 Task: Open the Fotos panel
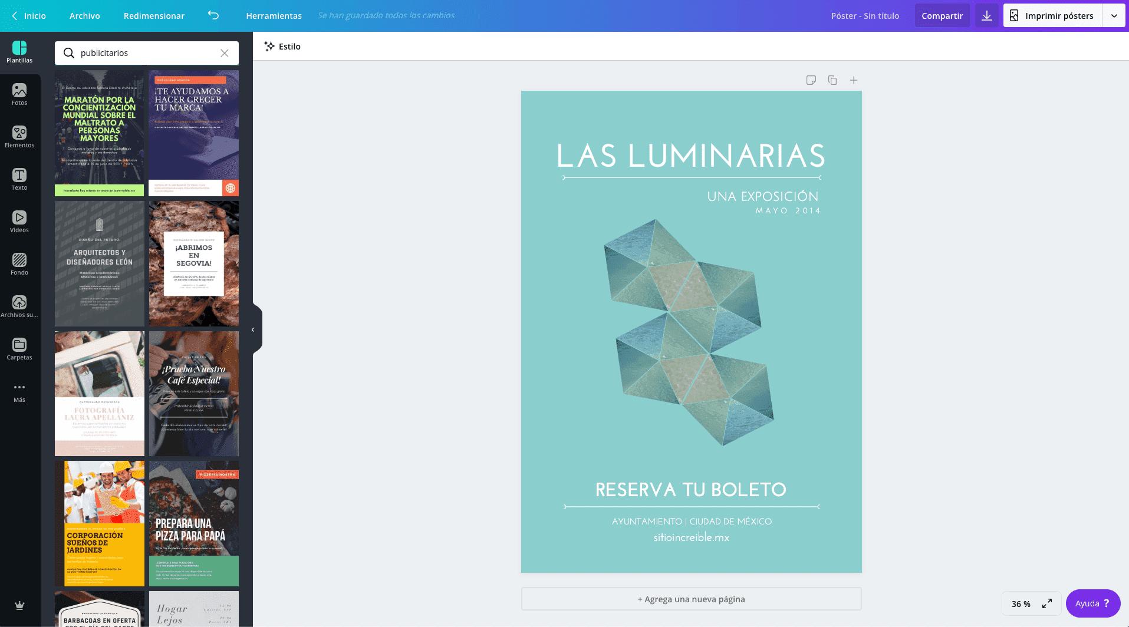point(19,94)
